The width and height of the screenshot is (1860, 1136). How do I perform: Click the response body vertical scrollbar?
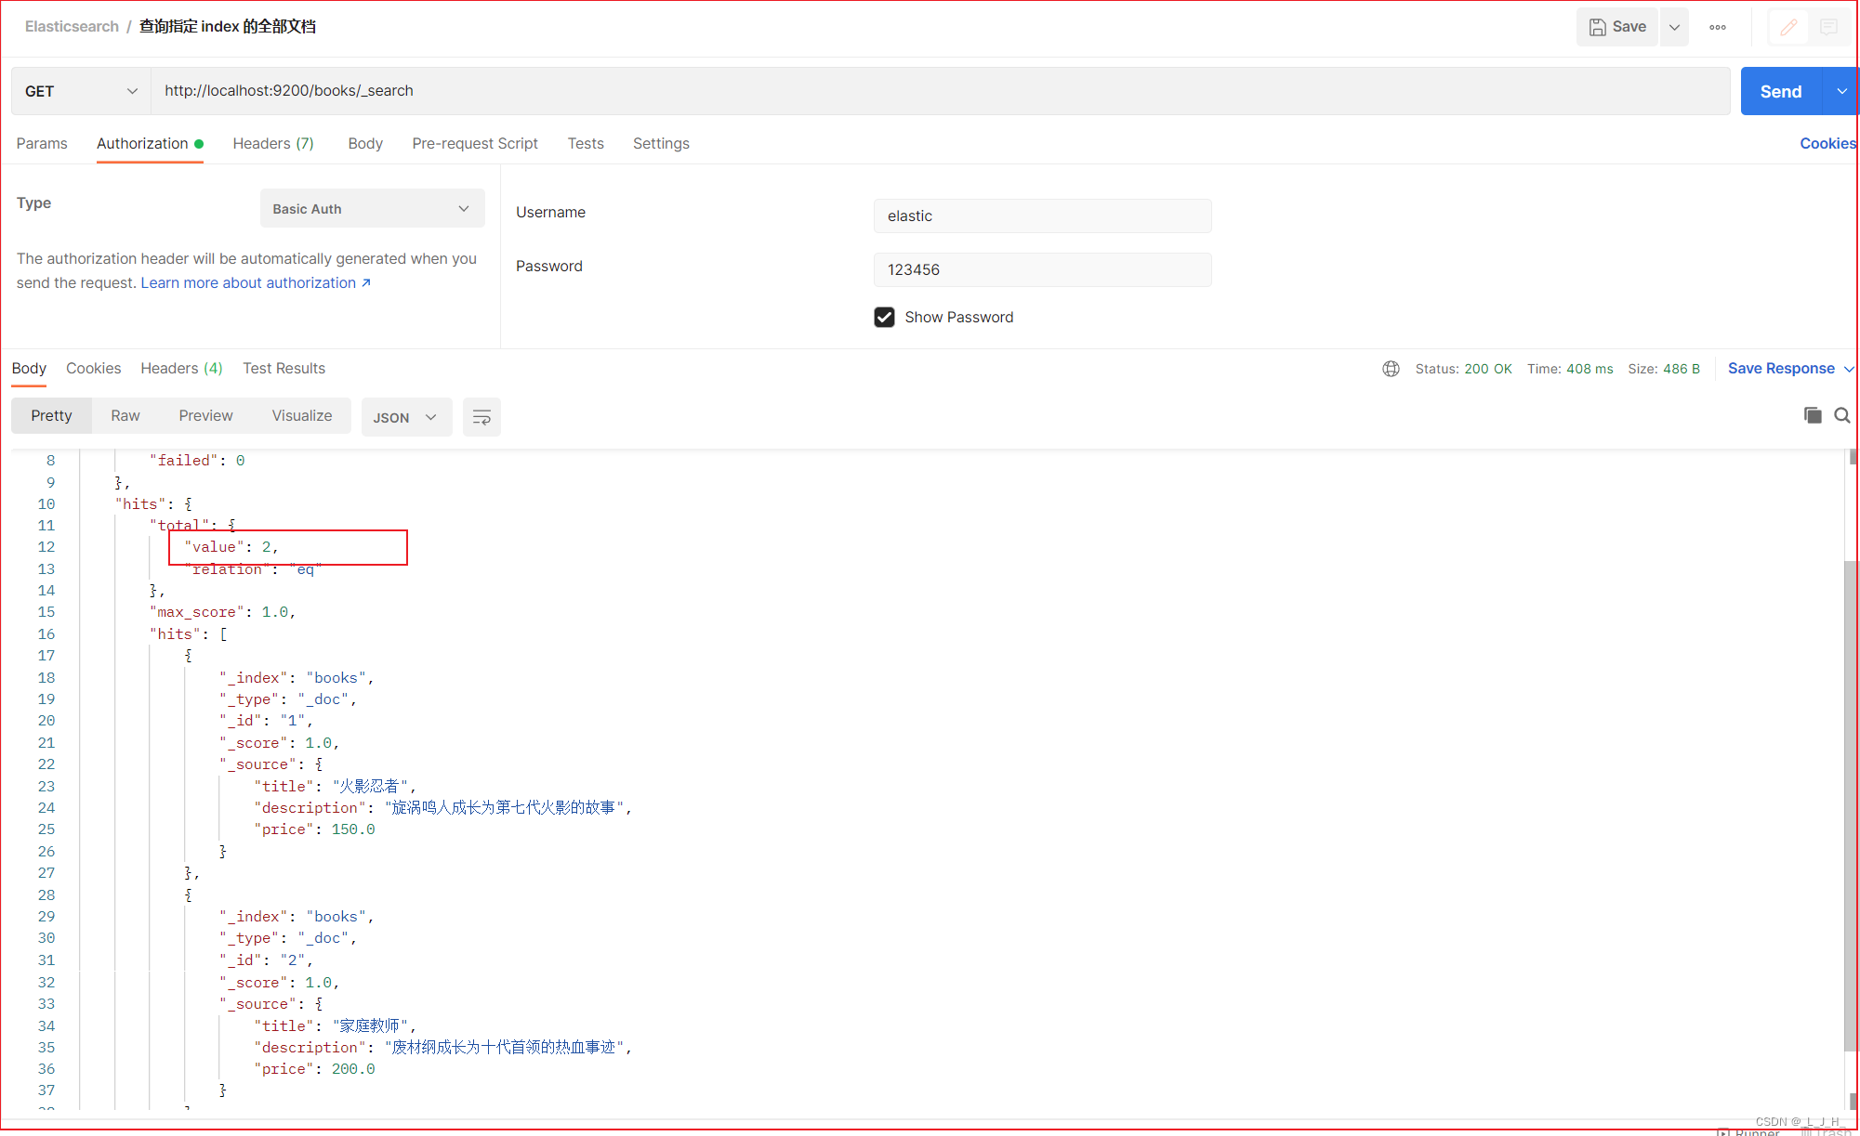coord(1850,806)
